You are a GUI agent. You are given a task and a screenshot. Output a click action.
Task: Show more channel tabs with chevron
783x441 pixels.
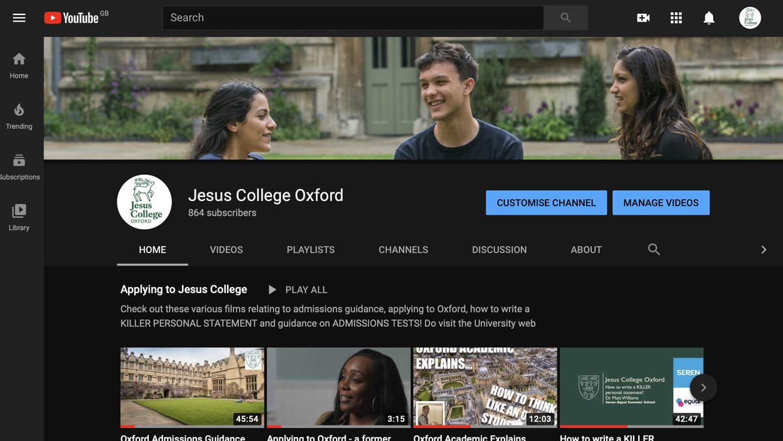coord(763,249)
